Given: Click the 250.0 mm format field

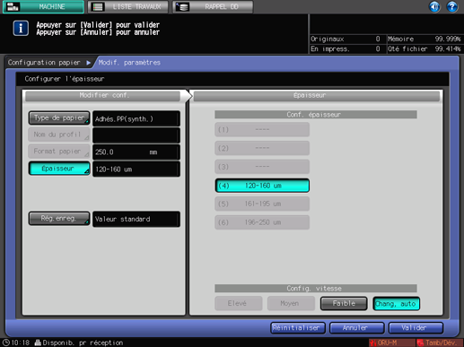Looking at the screenshot, I should coord(136,152).
